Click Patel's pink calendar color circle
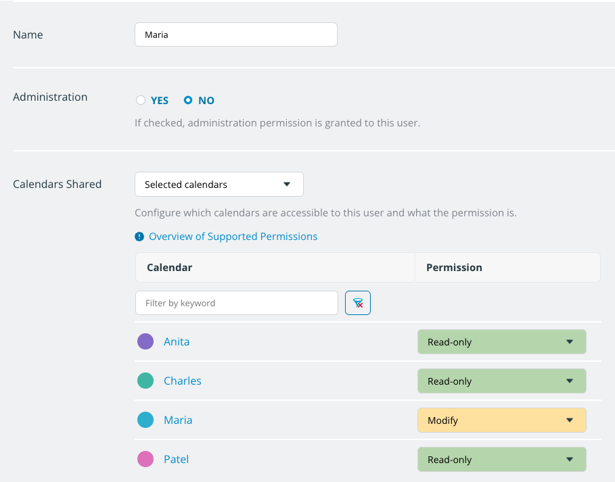 [x=145, y=459]
